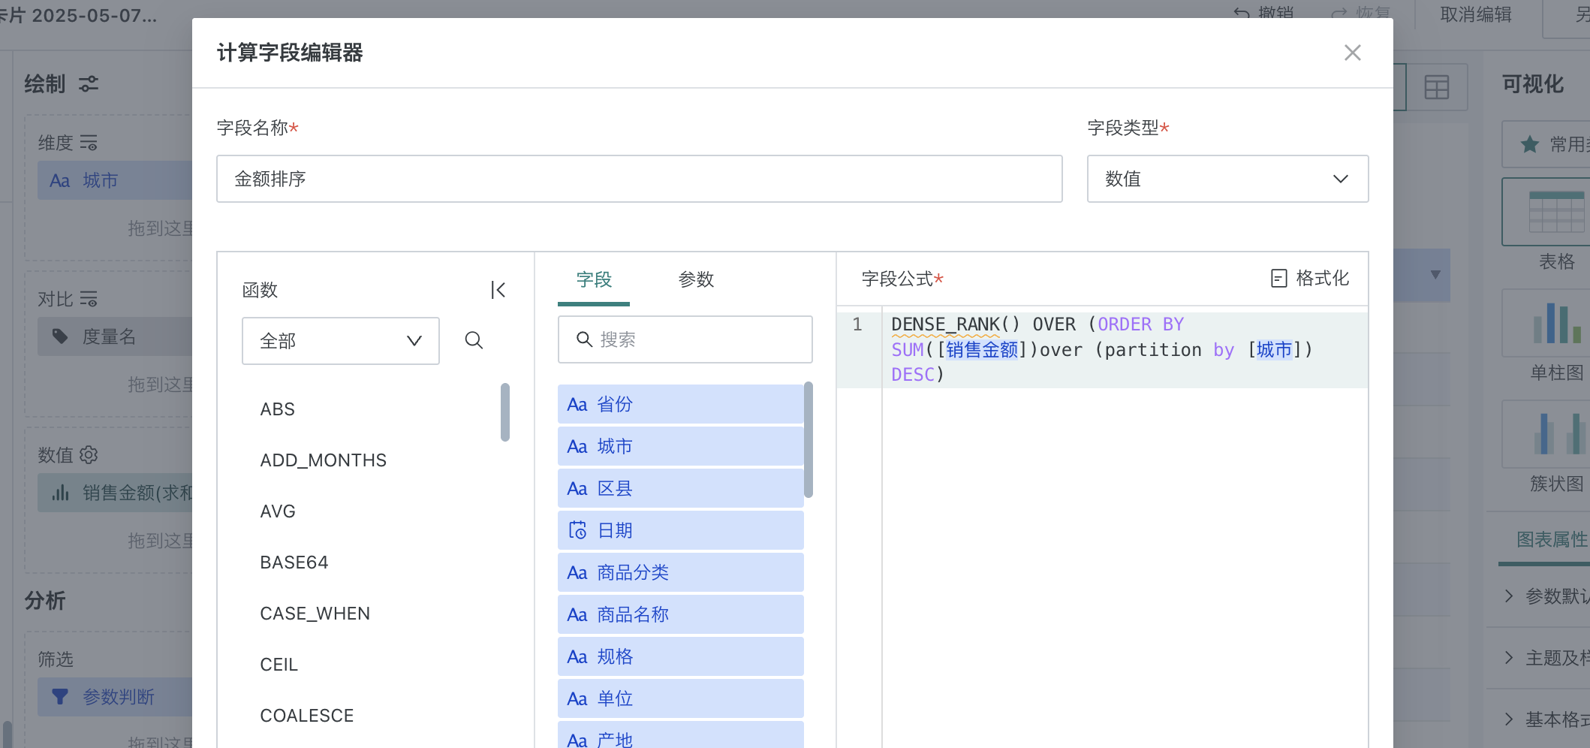Click the table view icon behind dialog
The image size is (1590, 748).
pos(1437,87)
